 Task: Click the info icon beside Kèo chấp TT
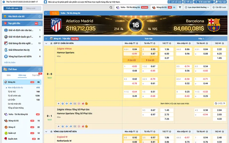[x=137, y=43]
